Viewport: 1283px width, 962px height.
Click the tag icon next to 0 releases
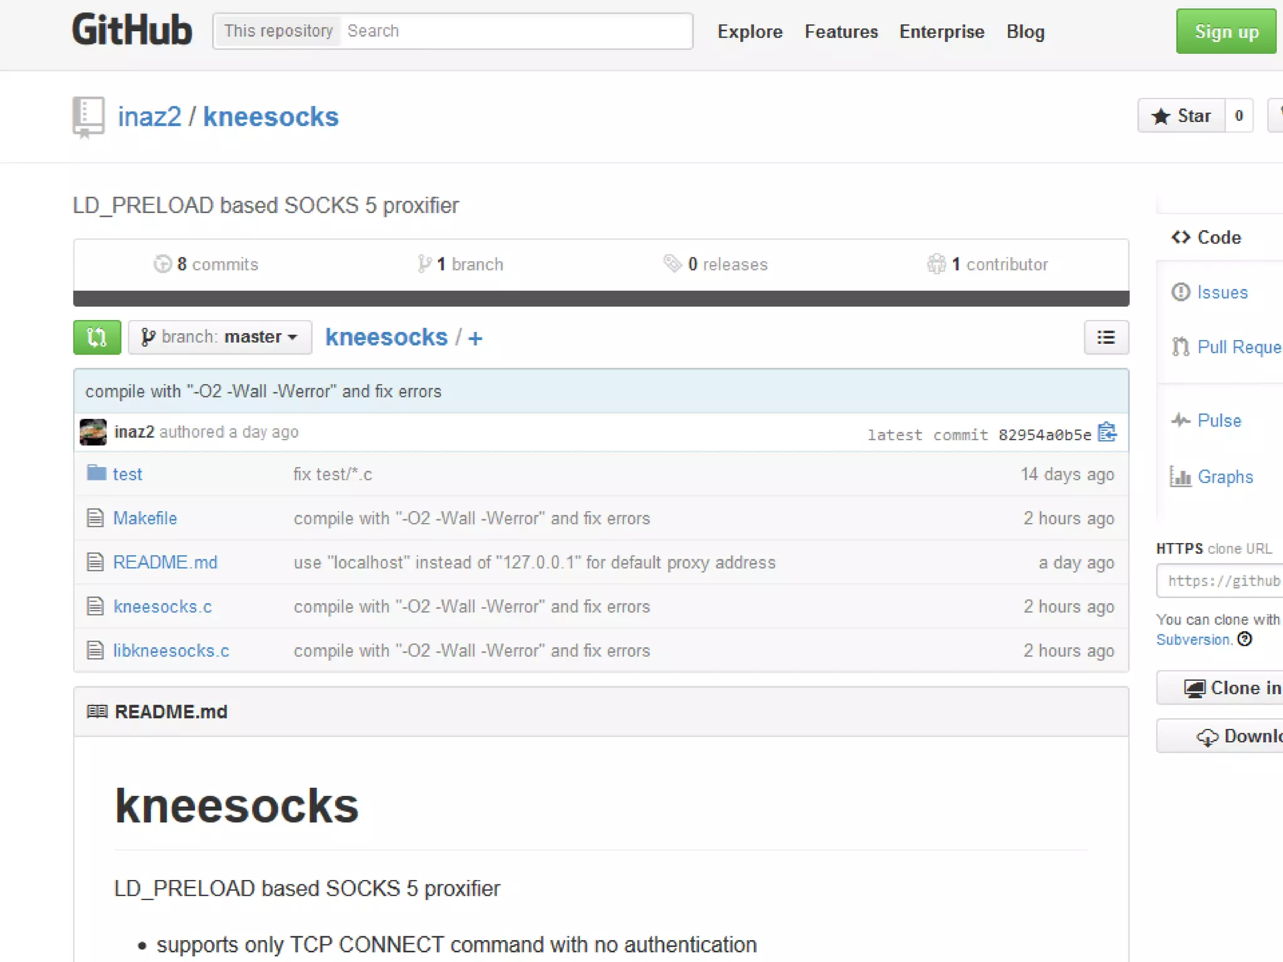click(672, 264)
